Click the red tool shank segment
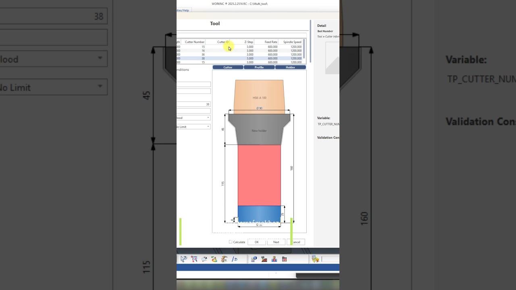The width and height of the screenshot is (516, 290). (x=259, y=175)
